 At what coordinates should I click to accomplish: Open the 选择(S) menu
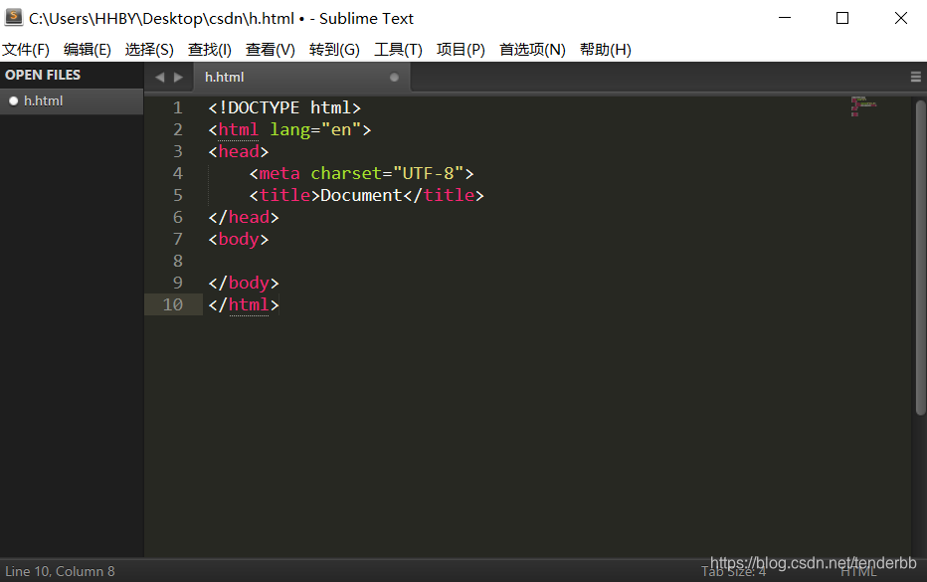pyautogui.click(x=149, y=50)
